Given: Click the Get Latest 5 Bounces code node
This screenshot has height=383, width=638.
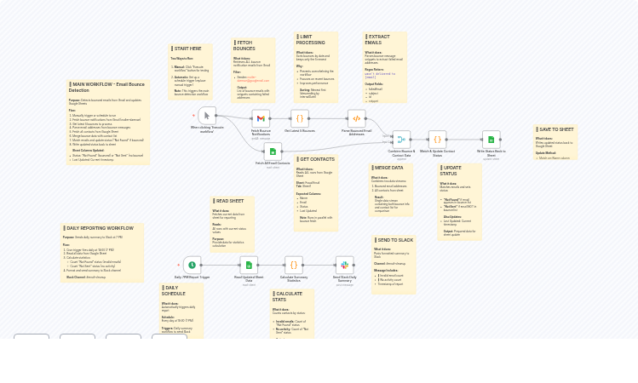Looking at the screenshot, I should pos(300,118).
